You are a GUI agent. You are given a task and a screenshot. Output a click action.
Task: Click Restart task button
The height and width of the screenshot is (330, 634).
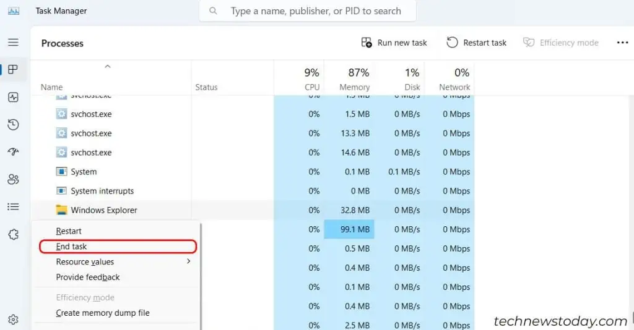tap(476, 43)
